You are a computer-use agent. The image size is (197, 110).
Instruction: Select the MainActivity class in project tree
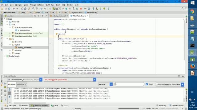click(x=25, y=30)
